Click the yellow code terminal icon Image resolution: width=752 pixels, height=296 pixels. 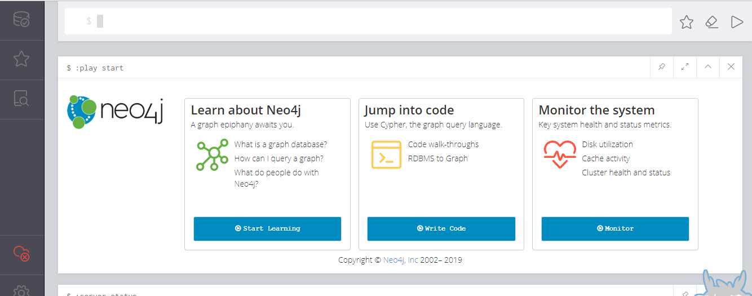tap(386, 155)
